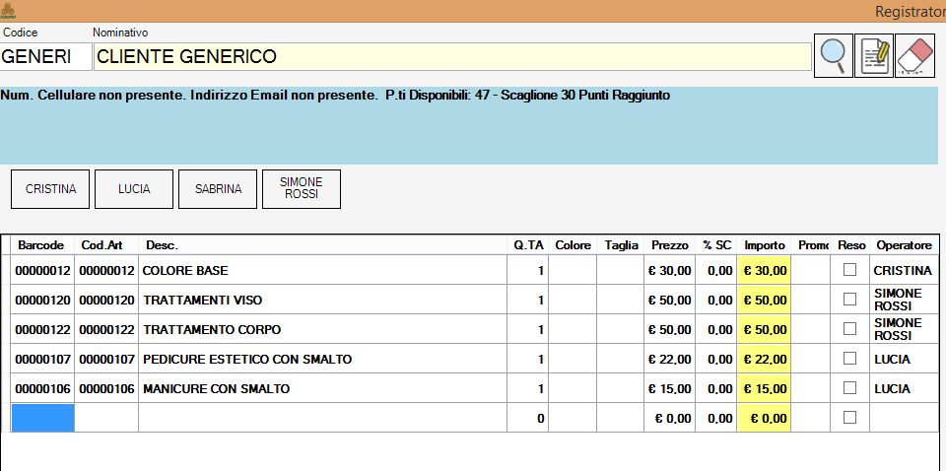This screenshot has height=471, width=946.
Task: Check Reso box for COLORE BASE row
Action: [x=849, y=270]
